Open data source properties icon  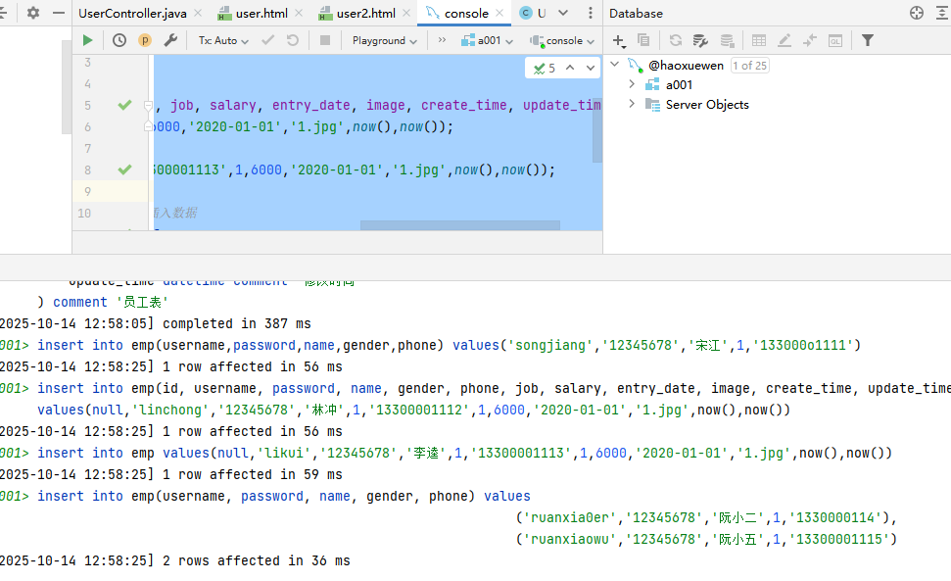[700, 40]
